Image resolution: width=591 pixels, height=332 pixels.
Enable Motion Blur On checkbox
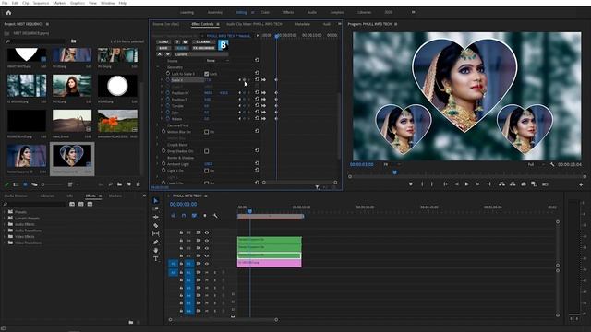206,132
